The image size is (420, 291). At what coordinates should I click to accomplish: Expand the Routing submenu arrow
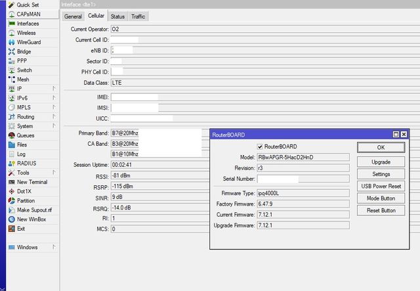54,116
